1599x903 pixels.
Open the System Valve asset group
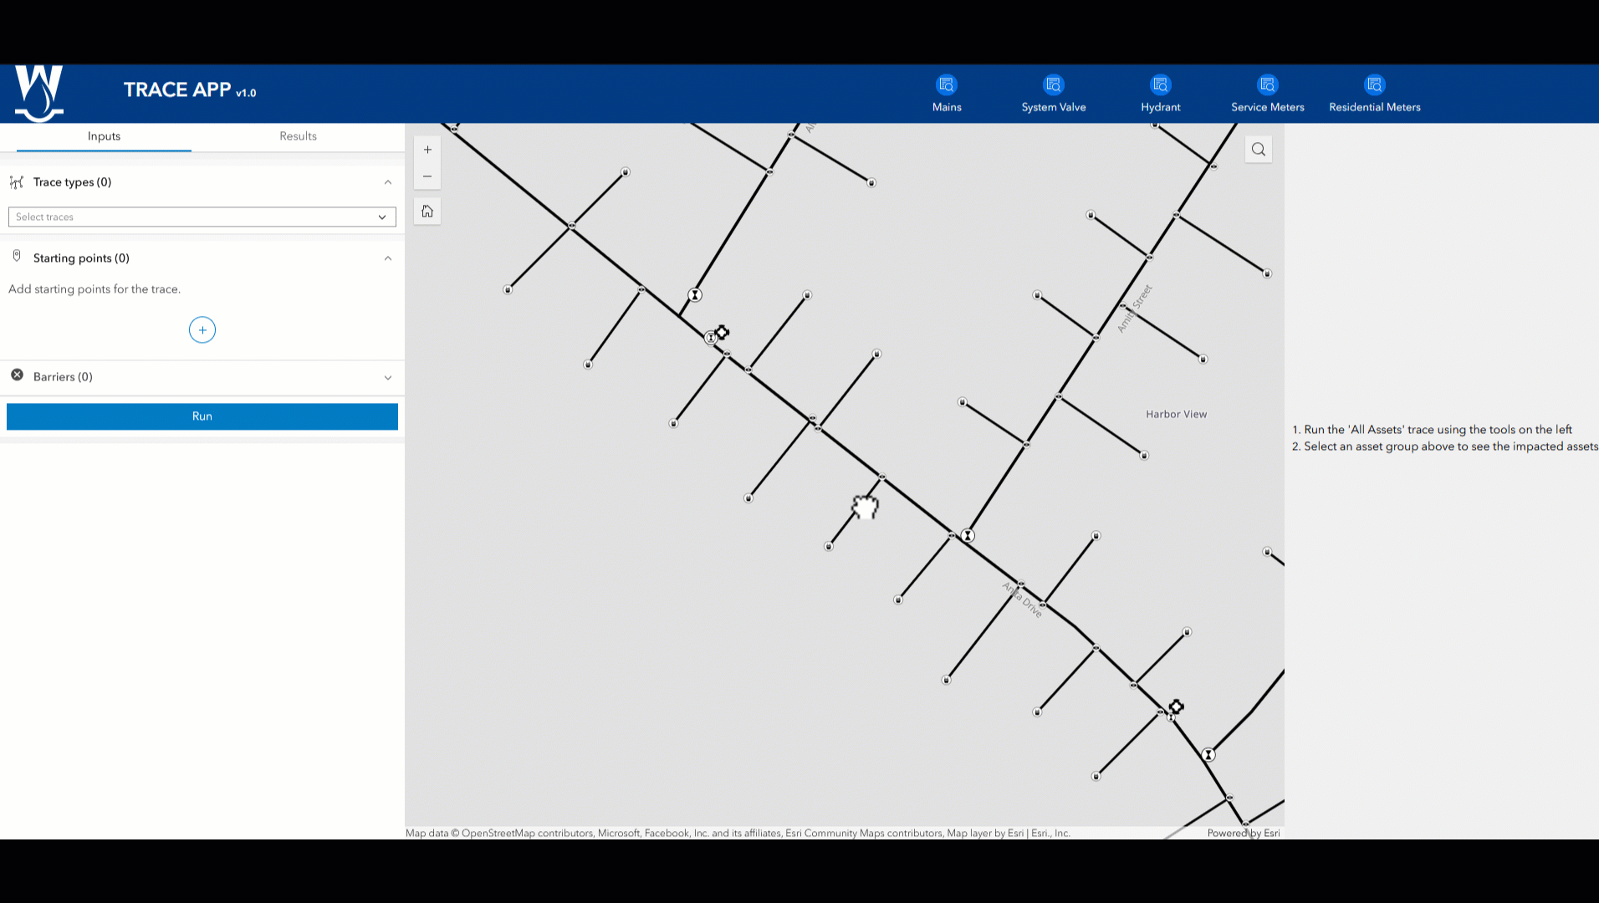click(1054, 93)
